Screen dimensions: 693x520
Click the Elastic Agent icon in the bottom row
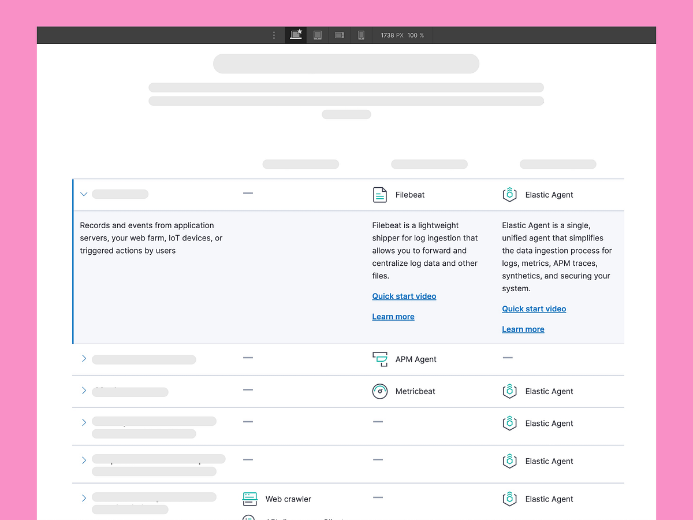click(510, 499)
